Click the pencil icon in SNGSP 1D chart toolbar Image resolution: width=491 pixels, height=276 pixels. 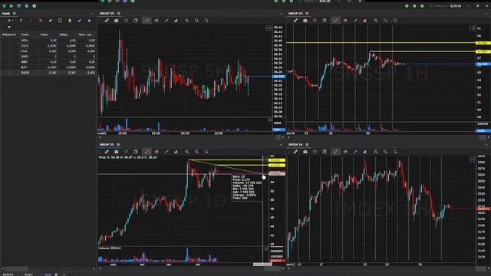[x=166, y=152]
